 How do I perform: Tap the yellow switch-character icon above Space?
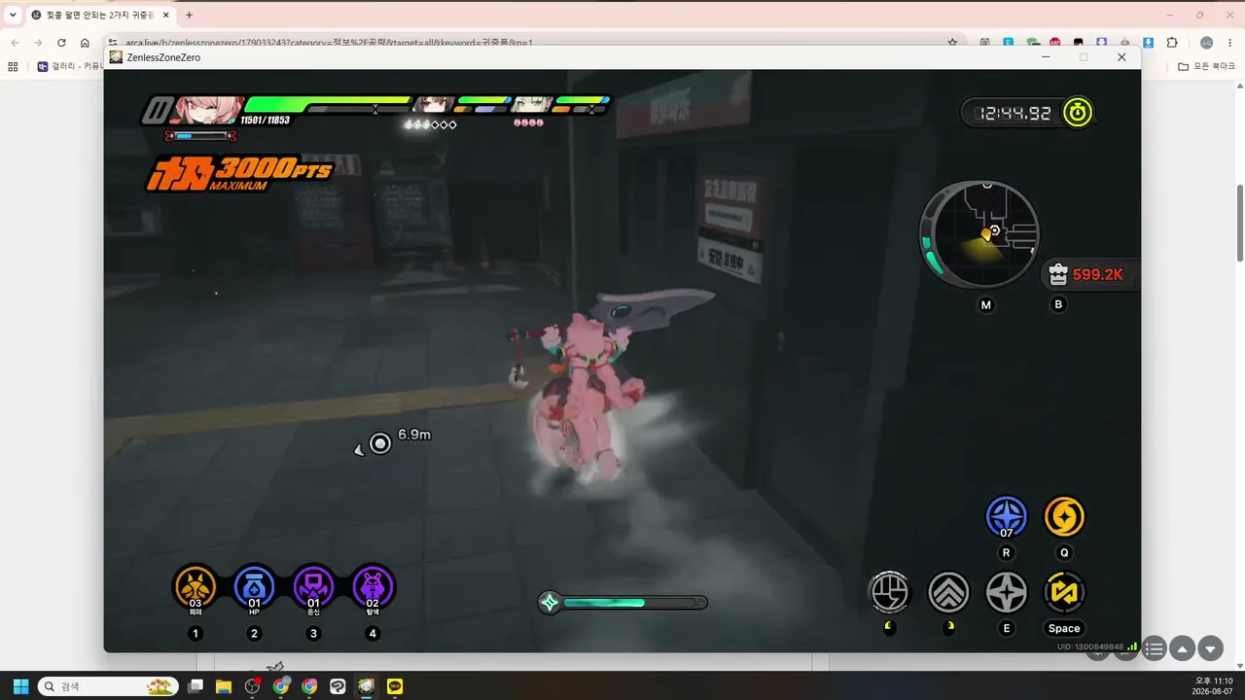tap(1064, 591)
